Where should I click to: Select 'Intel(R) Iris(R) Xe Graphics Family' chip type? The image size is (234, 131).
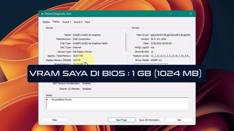[90, 43]
